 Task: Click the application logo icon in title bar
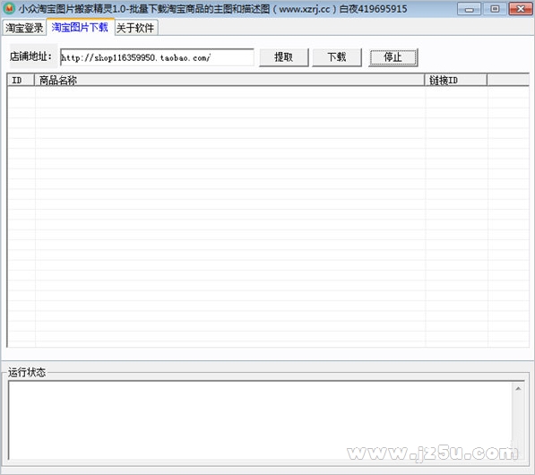click(9, 8)
